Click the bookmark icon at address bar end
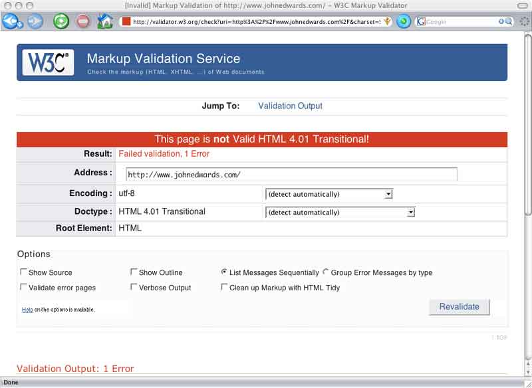 [x=387, y=21]
